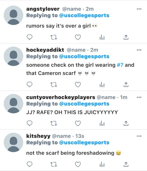Open more options on cuntyoverhockeyplayers' tweet
Screen dimensions: 147x171
click(x=139, y=97)
